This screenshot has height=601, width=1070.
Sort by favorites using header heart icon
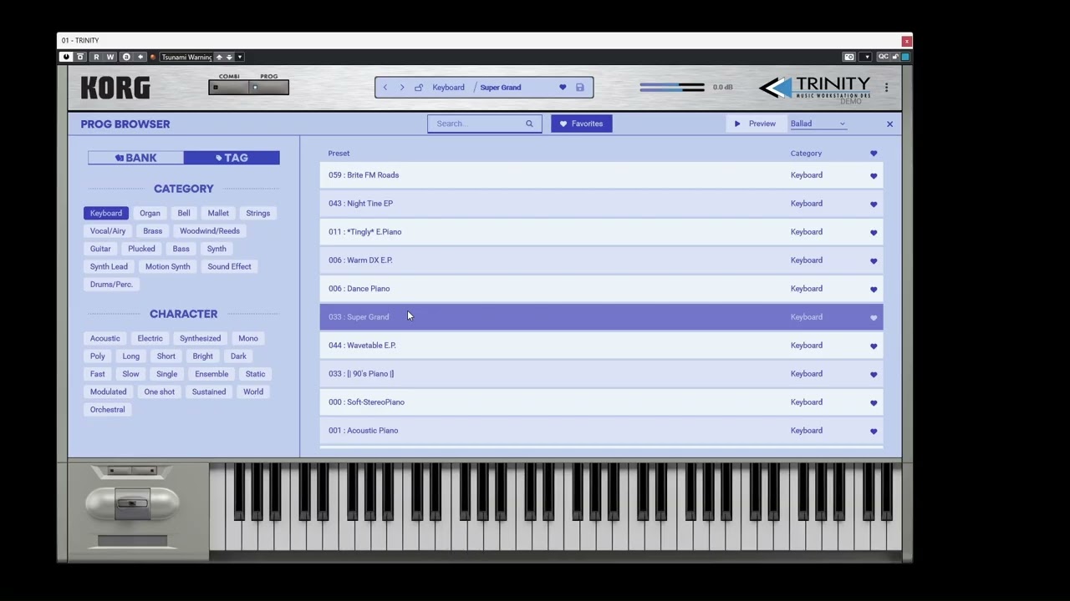[x=874, y=154]
